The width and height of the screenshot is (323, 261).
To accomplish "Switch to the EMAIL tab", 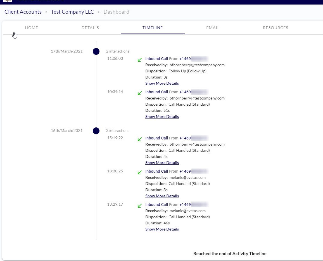I will [x=213, y=27].
